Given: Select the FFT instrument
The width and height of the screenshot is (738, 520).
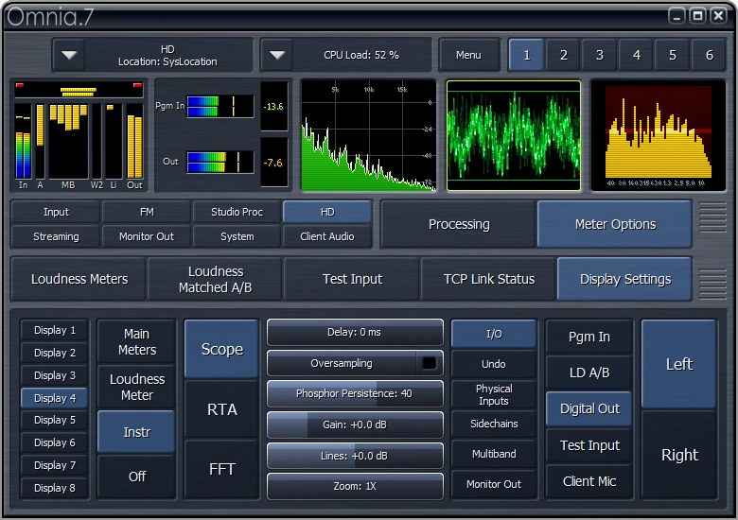Looking at the screenshot, I should 222,469.
